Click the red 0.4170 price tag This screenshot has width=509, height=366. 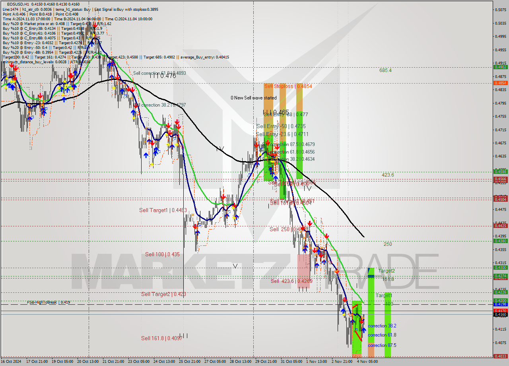click(x=500, y=311)
